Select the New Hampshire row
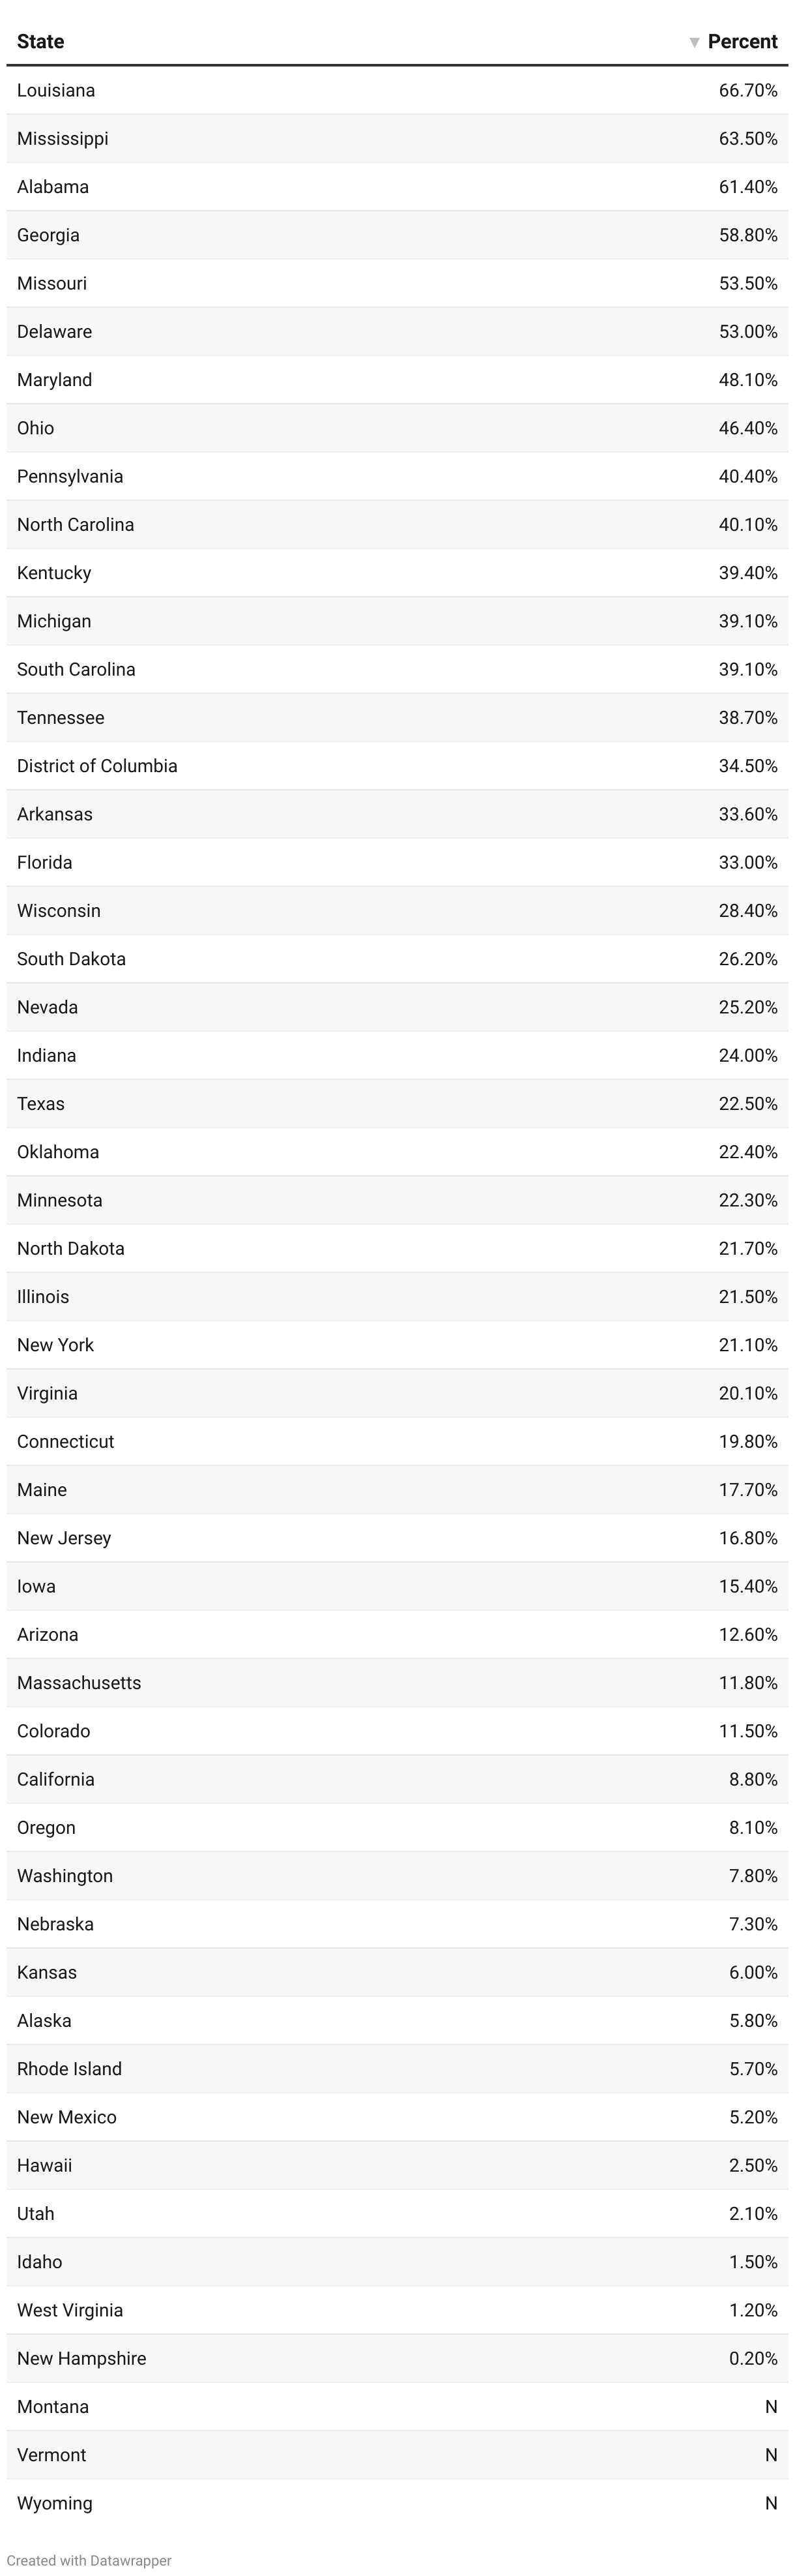The image size is (795, 2576). pos(397,2358)
